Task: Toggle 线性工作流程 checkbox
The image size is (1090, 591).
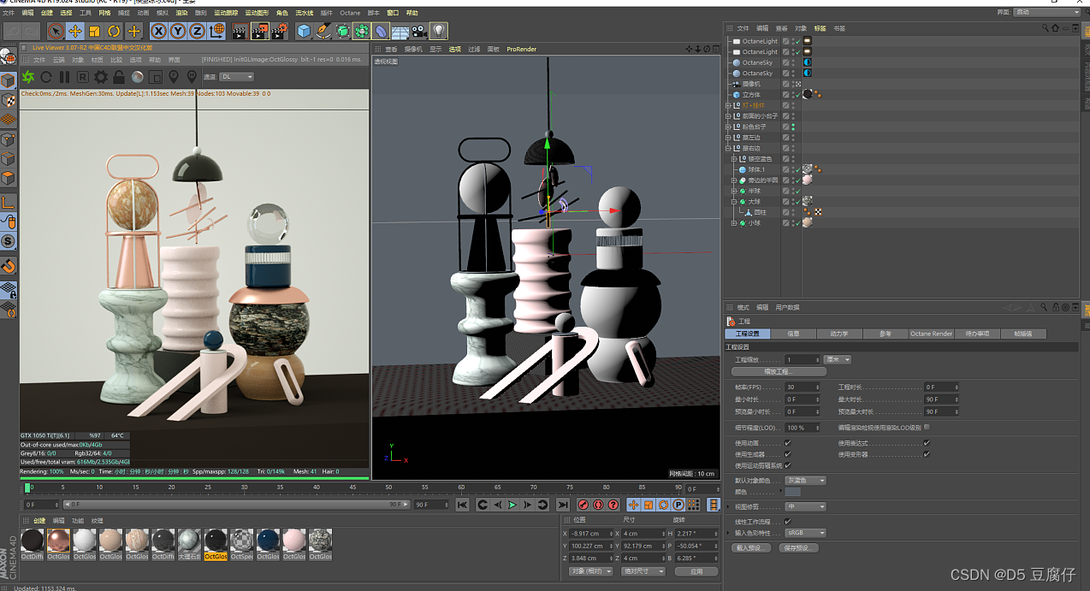Action: (788, 522)
